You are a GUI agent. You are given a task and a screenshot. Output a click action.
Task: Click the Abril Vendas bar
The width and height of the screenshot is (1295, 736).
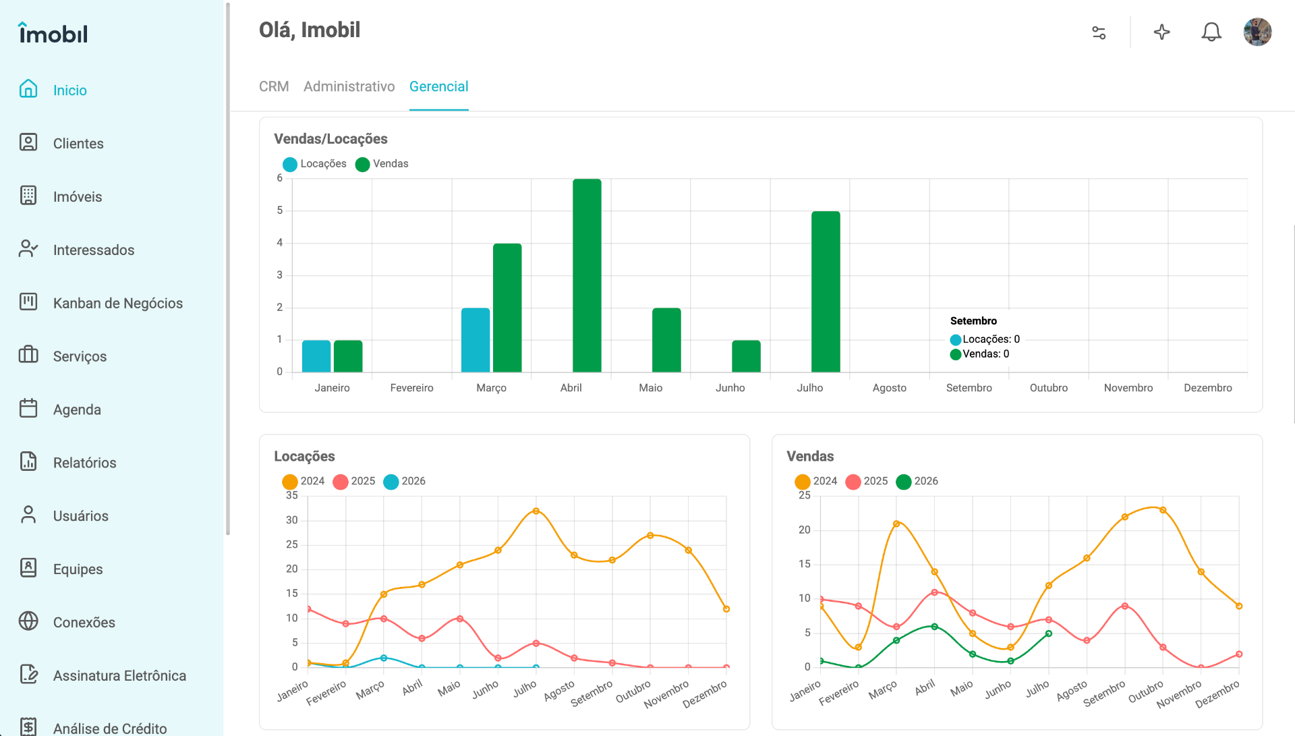pos(587,275)
